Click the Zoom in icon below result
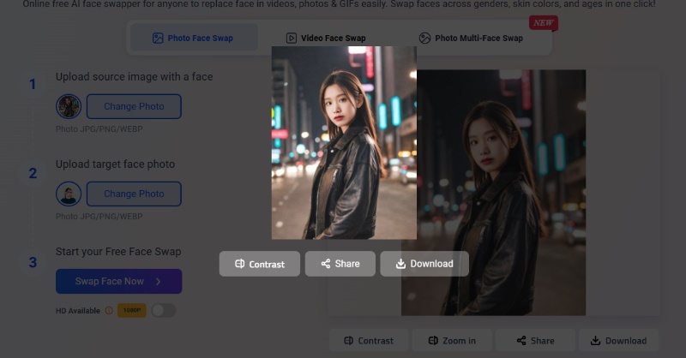 (433, 341)
